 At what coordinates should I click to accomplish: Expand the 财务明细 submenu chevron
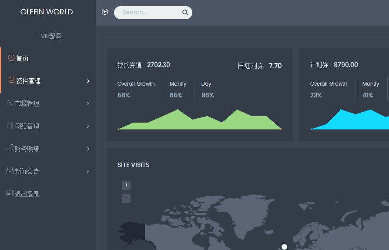tap(88, 149)
